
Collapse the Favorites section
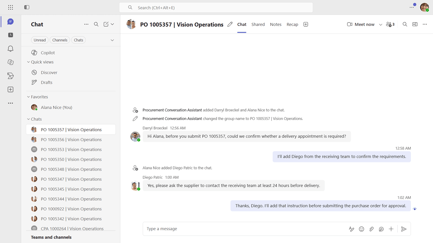[x=28, y=97]
